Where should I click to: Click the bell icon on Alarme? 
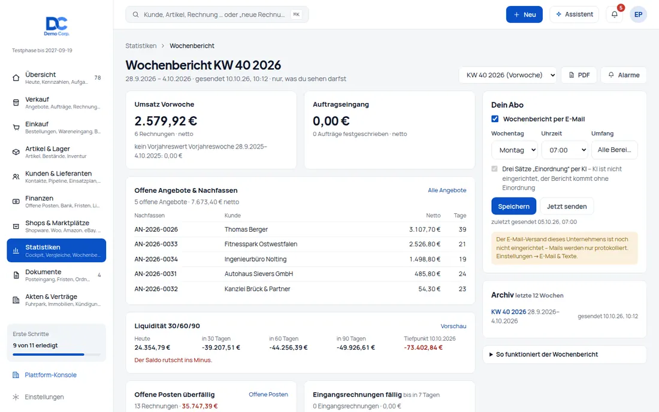(611, 75)
